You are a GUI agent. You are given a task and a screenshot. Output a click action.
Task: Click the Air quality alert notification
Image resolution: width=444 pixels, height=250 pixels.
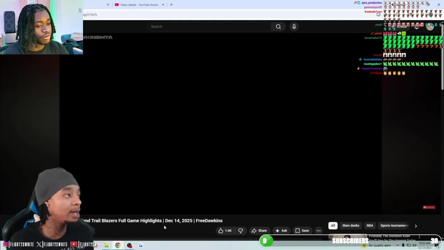376,245
